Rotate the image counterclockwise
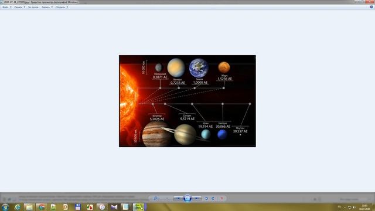The width and height of the screenshot is (375, 211). click(x=206, y=198)
